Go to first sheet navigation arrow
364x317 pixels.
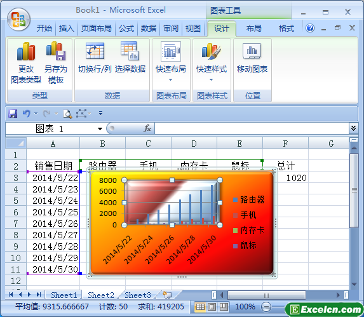11,295
